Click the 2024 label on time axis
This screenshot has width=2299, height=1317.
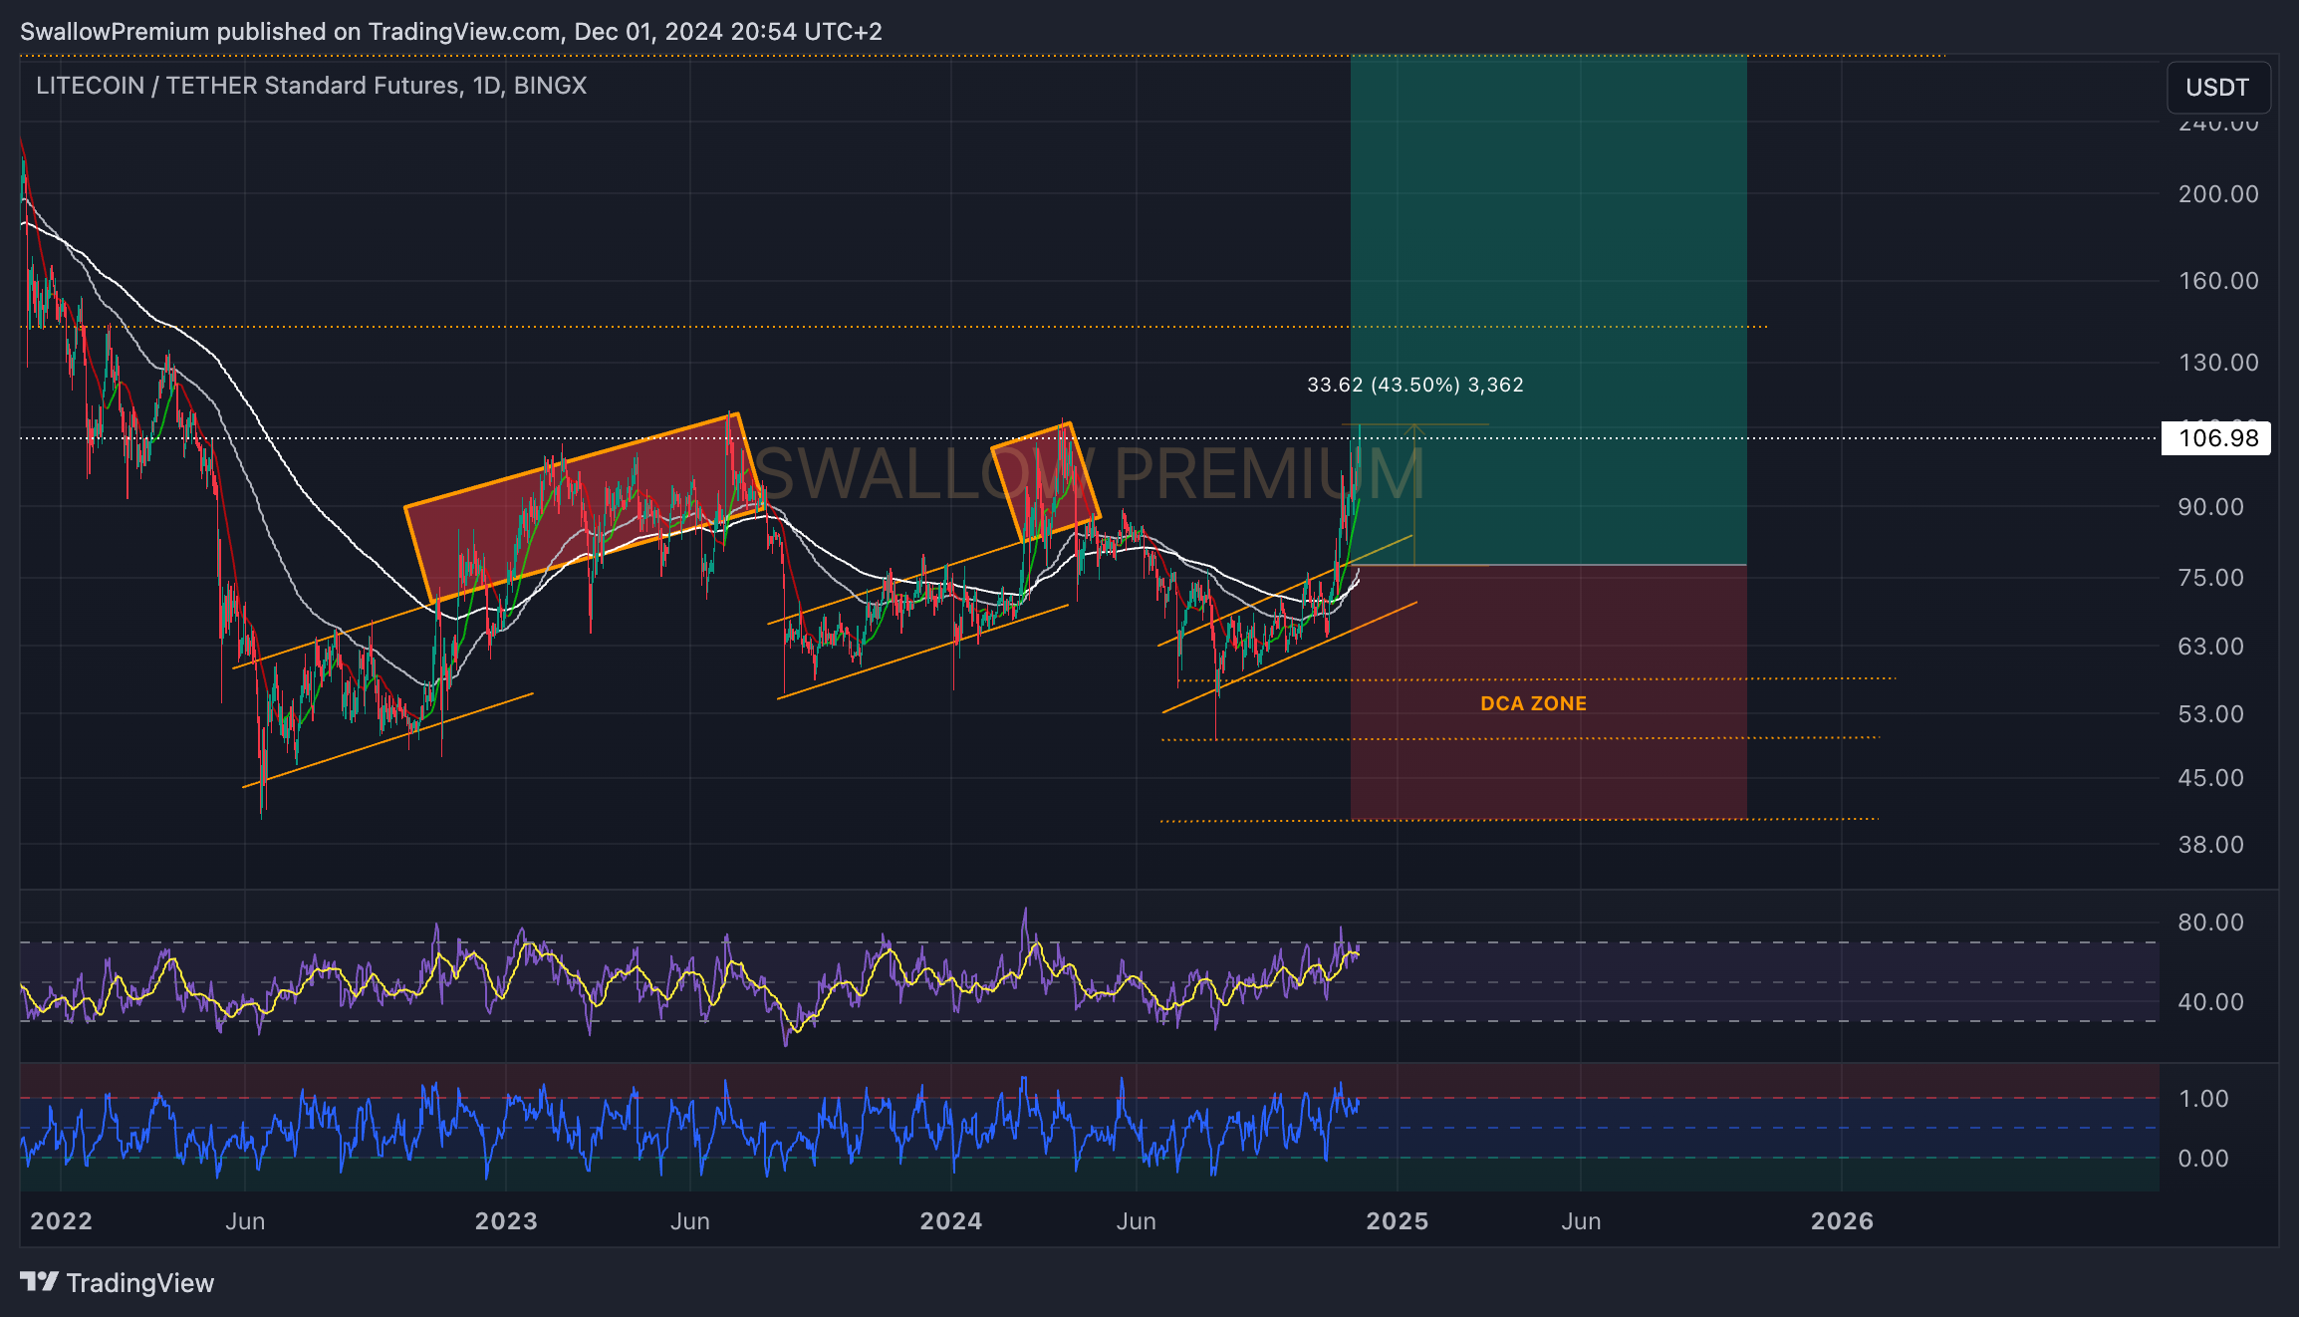[950, 1221]
